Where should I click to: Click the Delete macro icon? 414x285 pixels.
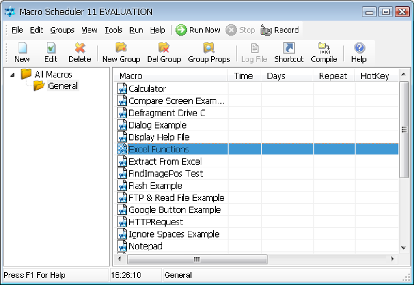[80, 48]
